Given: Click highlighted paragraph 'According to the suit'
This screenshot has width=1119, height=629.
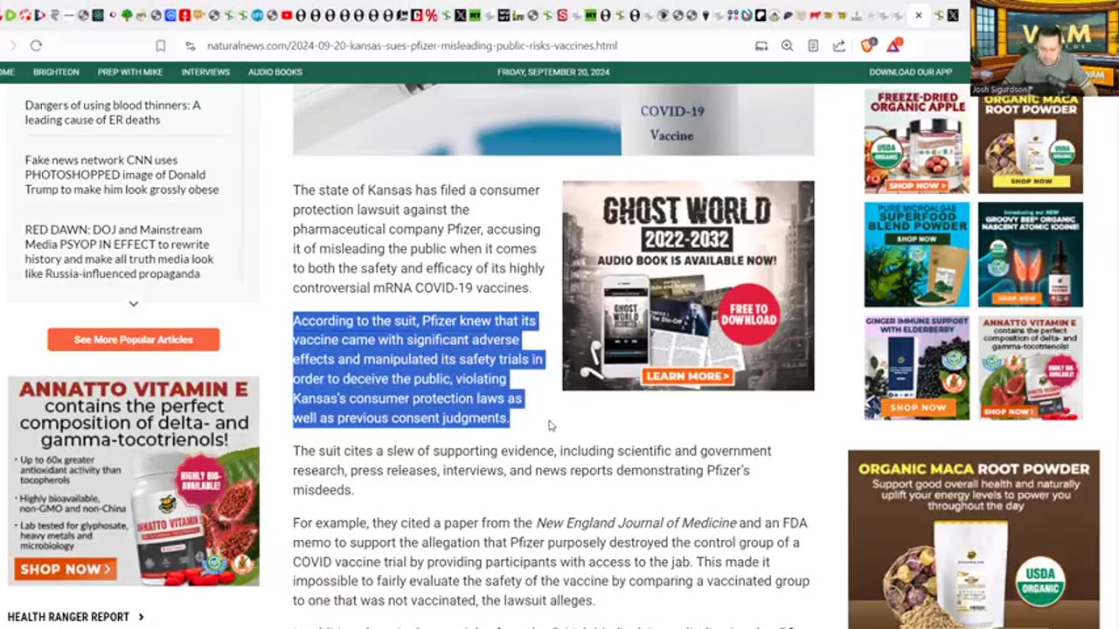Looking at the screenshot, I should tap(418, 369).
